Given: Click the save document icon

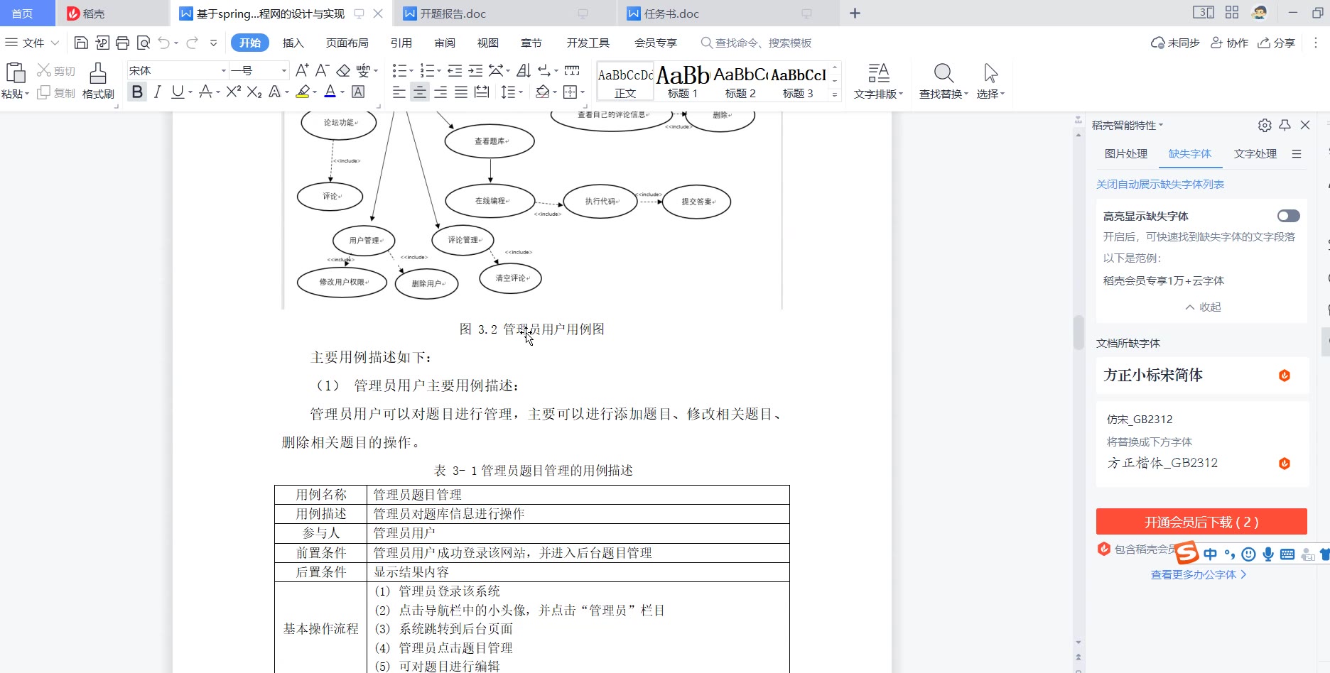Looking at the screenshot, I should 81,43.
